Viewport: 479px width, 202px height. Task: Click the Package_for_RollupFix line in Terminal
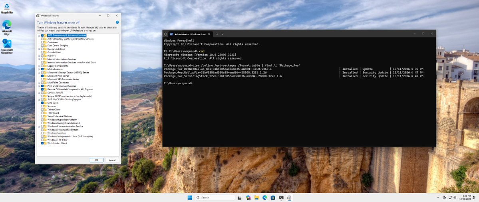pos(294,73)
